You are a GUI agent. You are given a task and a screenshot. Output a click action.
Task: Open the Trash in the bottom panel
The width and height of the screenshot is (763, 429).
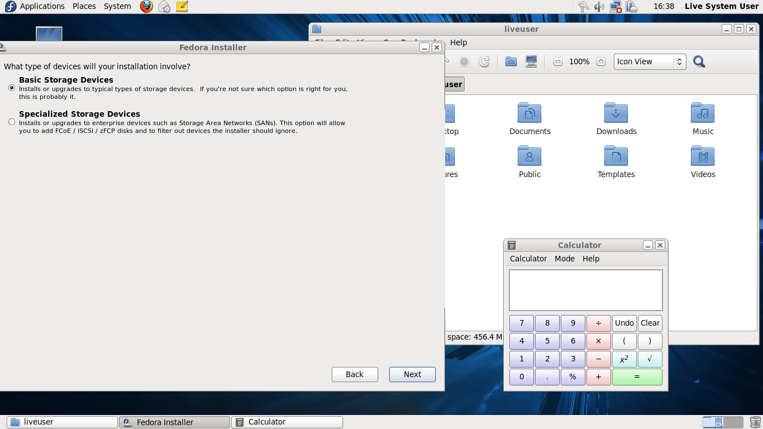click(x=755, y=422)
